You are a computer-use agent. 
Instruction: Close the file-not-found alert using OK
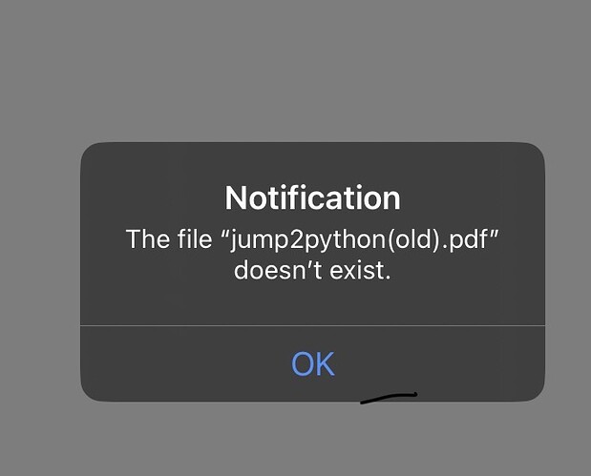313,363
